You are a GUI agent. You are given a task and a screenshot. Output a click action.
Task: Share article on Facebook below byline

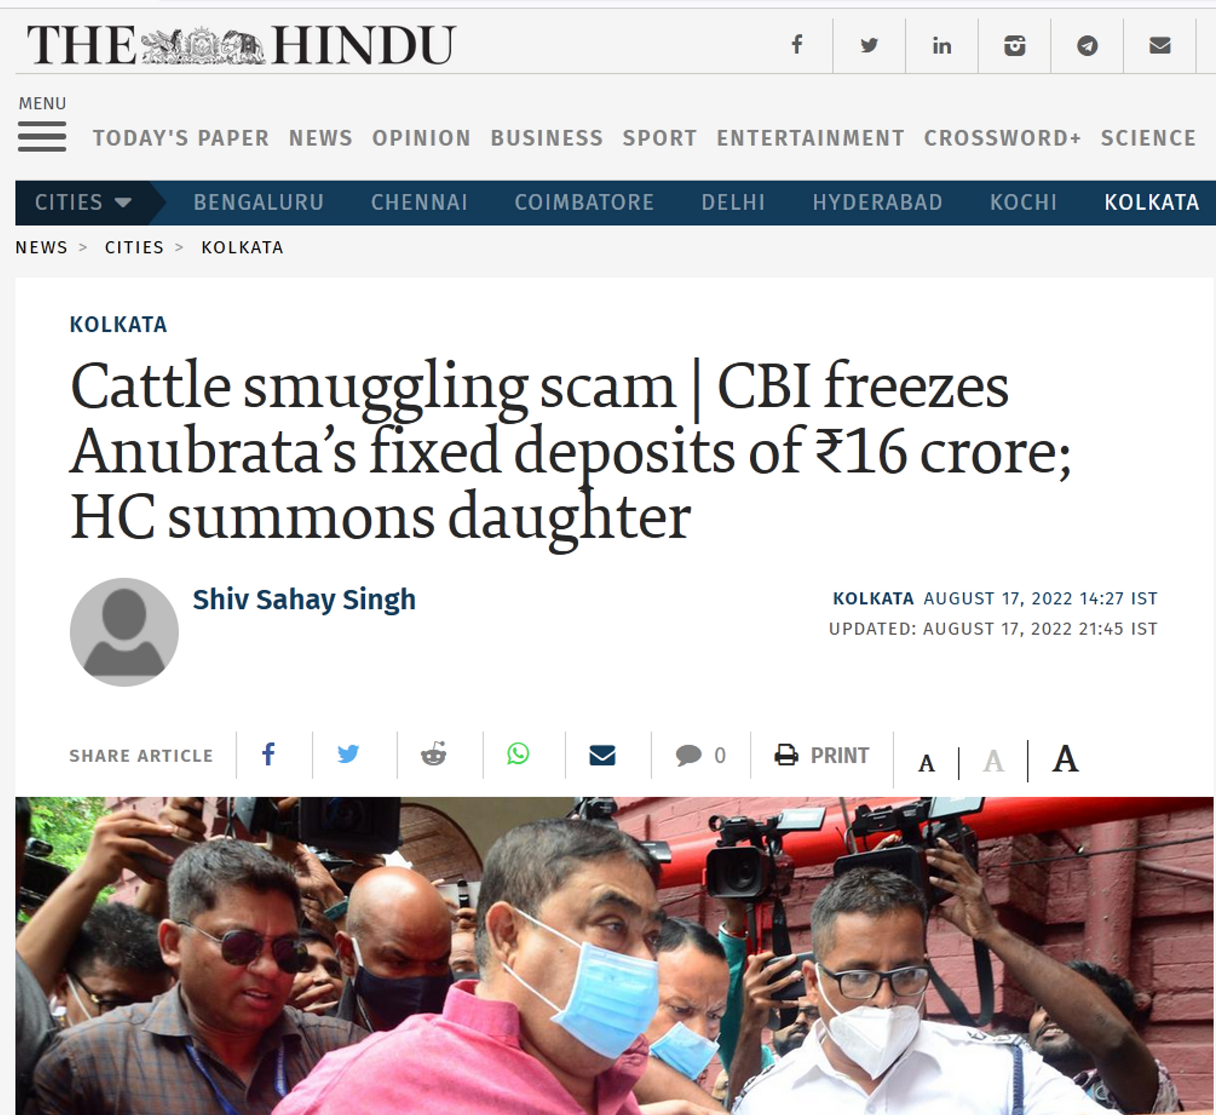(x=269, y=754)
